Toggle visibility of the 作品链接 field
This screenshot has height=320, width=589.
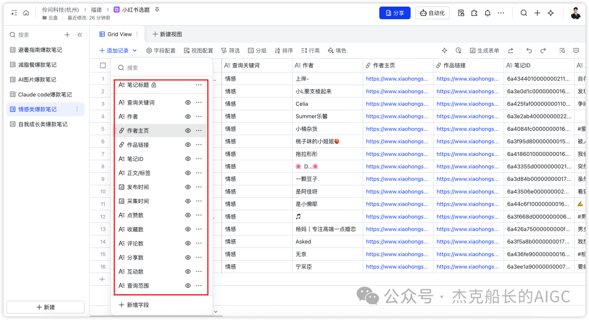coord(188,144)
